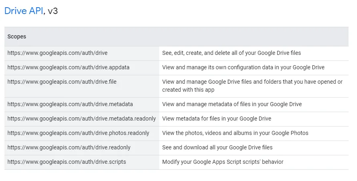Click the 'configuration data' scope description

pos(243,67)
